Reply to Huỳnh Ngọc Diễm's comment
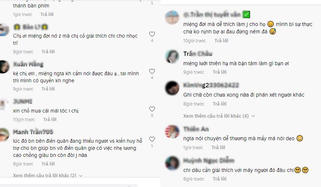 pos(220,179)
